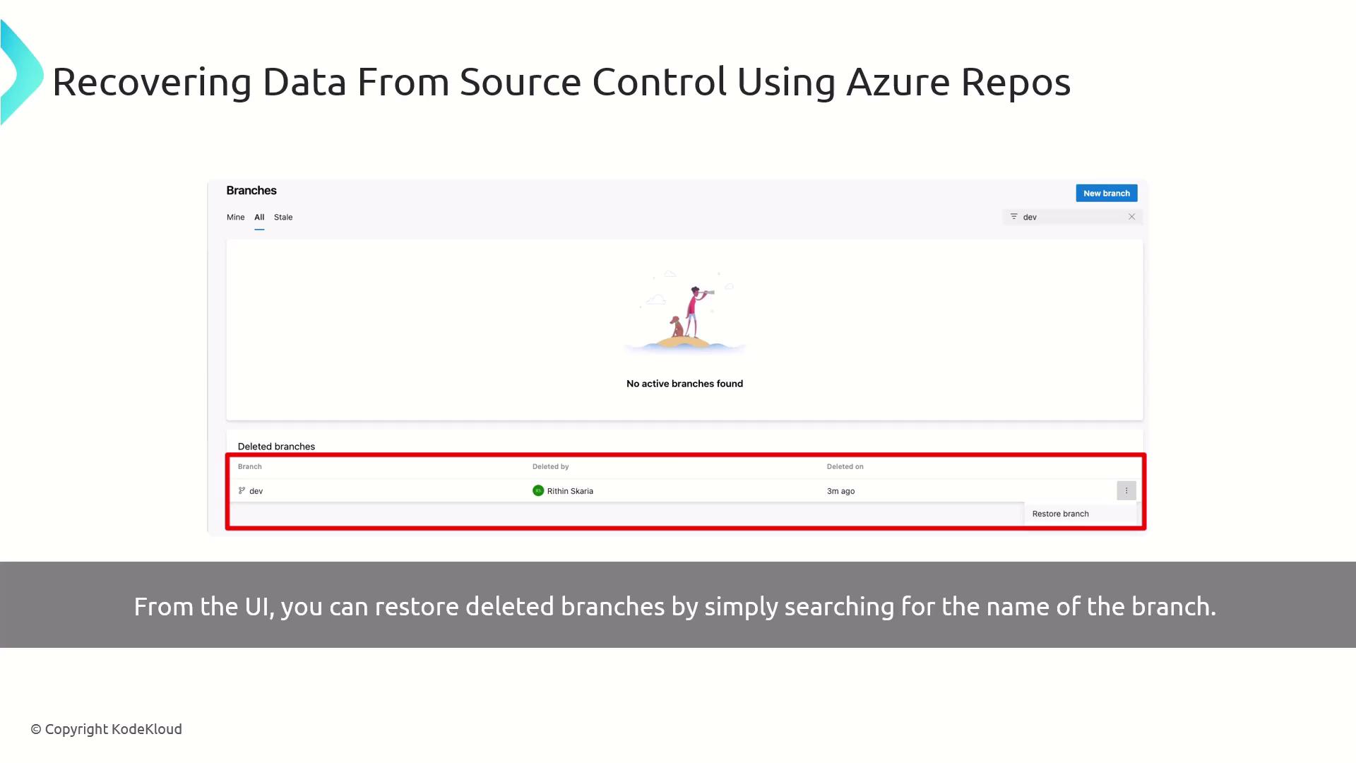The image size is (1356, 763).
Task: Click the Deleted by column header
Action: [x=550, y=467]
